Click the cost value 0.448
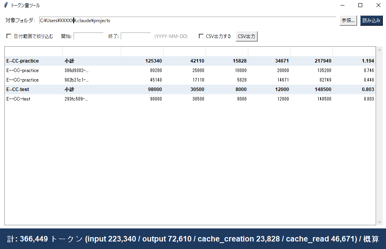386x249 pixels. pos(369,80)
